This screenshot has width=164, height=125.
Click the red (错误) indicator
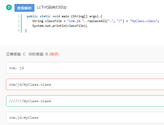point(54,54)
